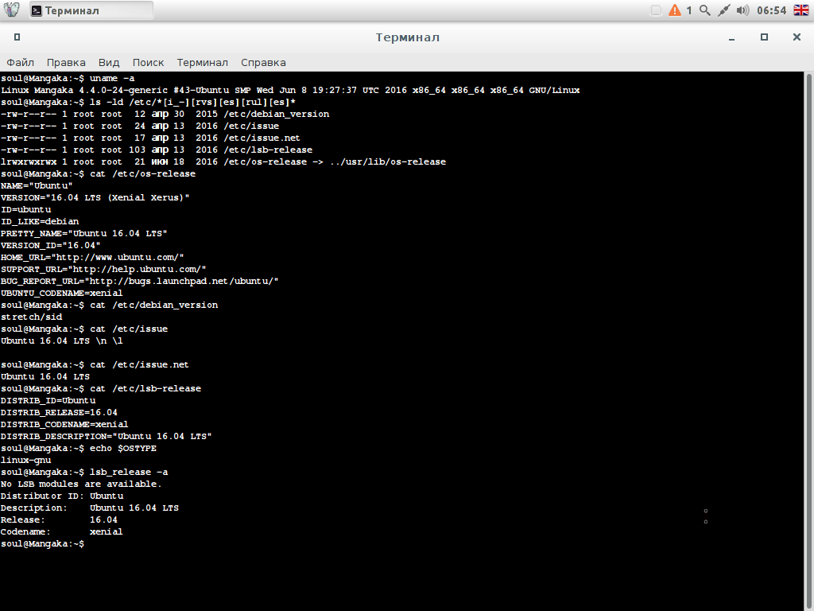
Task: Click the orange warning notification icon
Action: [674, 10]
